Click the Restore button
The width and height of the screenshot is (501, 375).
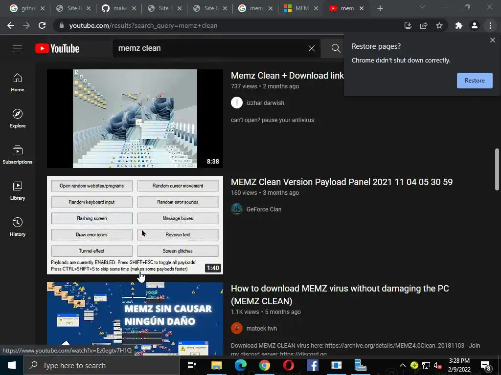pos(475,81)
